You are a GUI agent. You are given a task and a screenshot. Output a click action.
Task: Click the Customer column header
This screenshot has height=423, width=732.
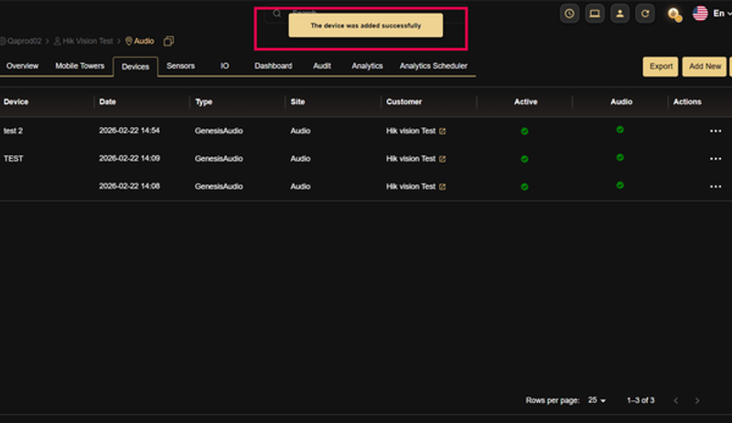pos(404,101)
